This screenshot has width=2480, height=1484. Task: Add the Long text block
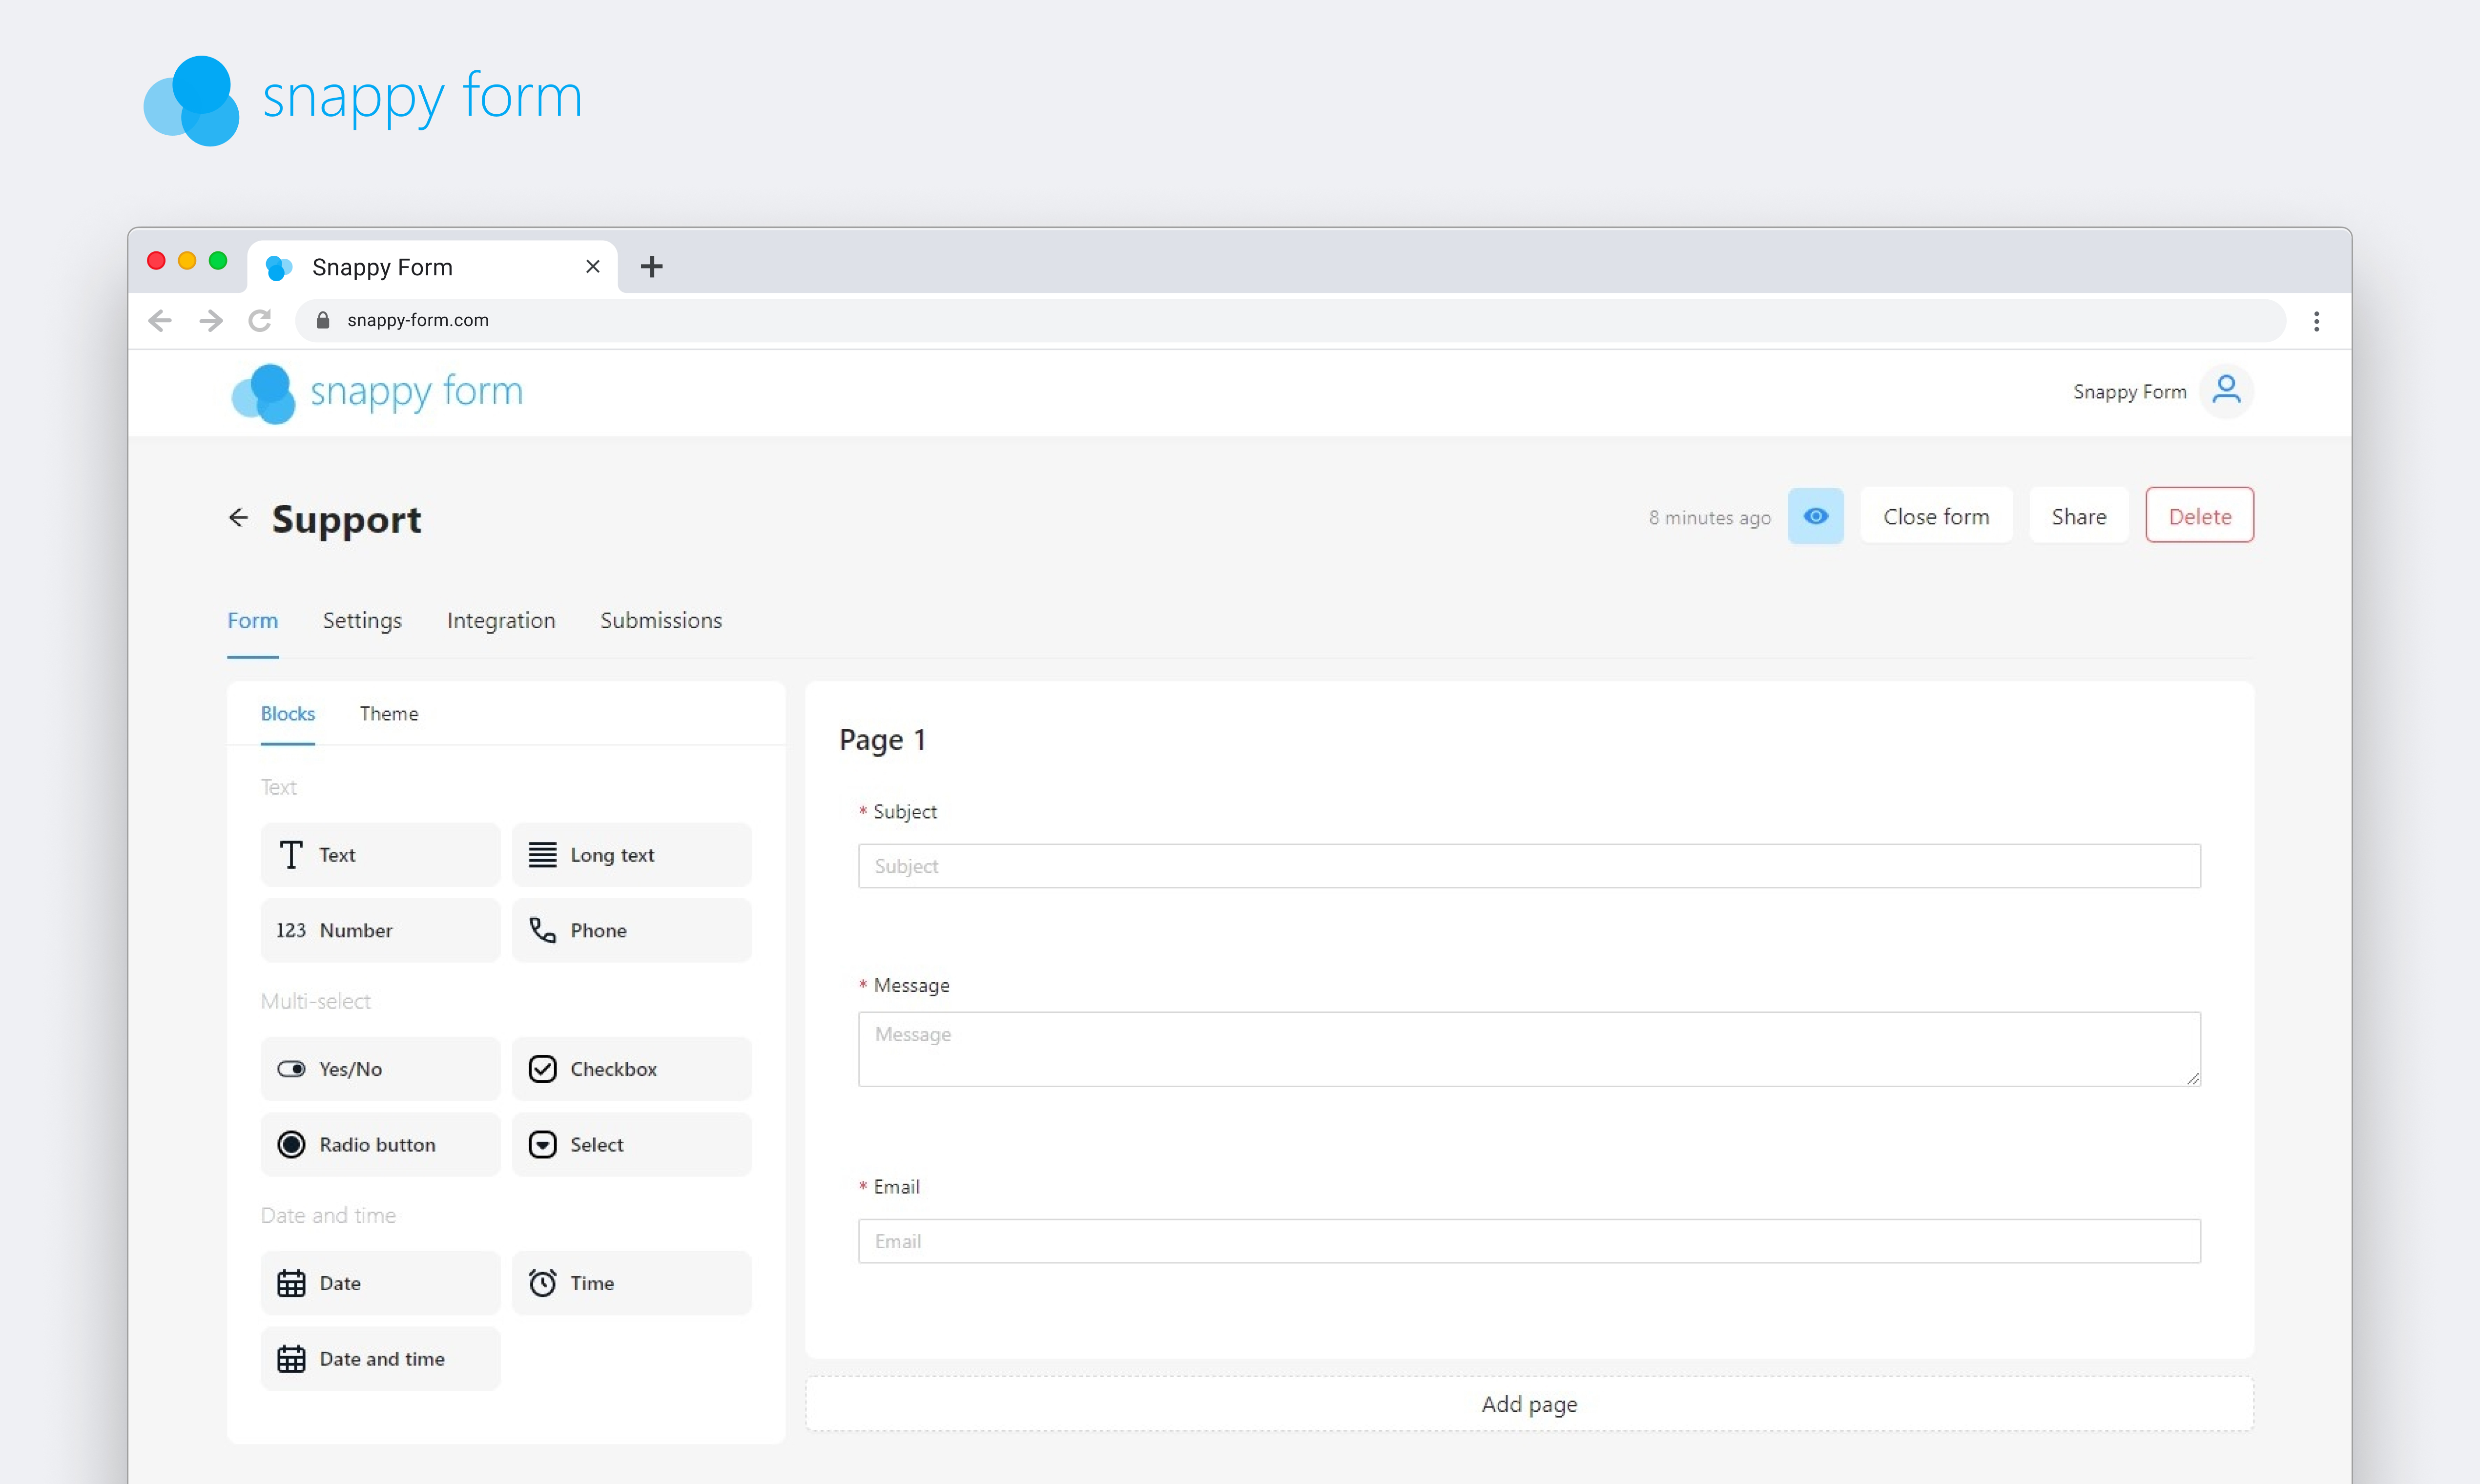coord(631,854)
